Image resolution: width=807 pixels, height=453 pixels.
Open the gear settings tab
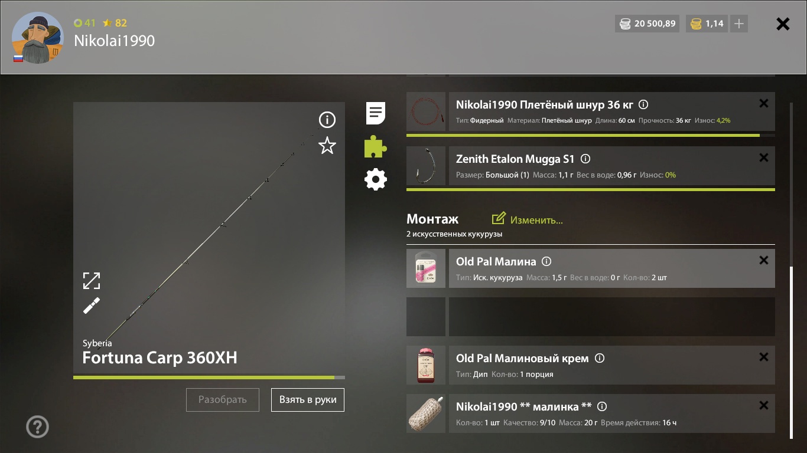coord(376,179)
